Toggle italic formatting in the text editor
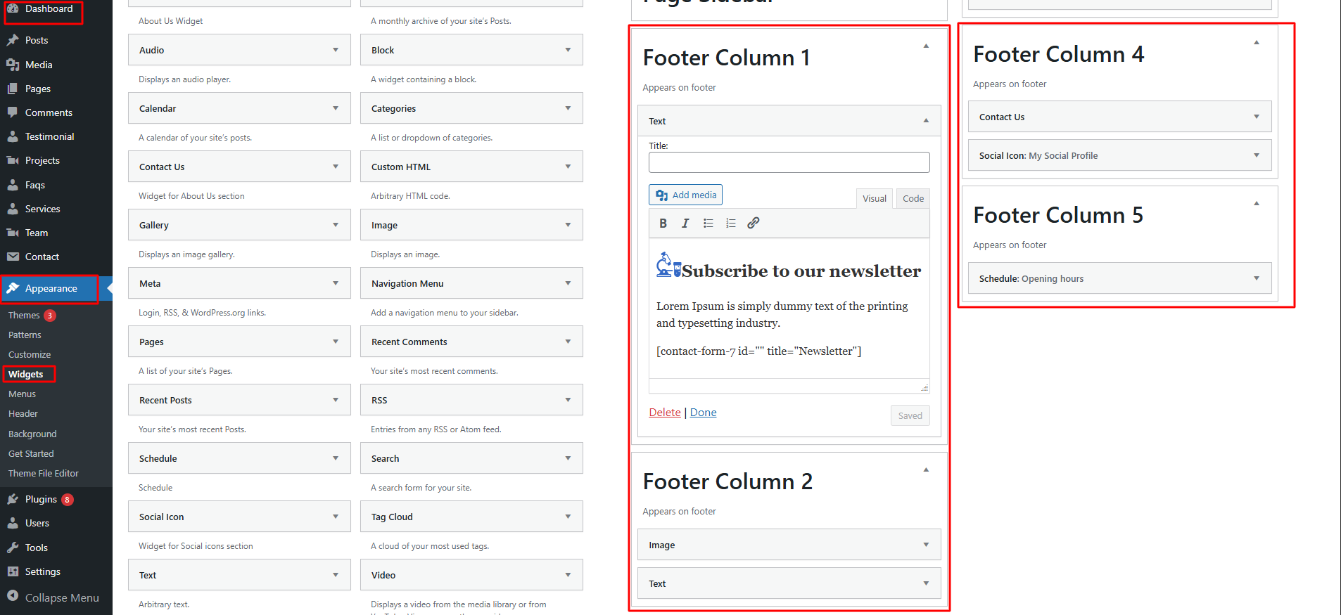This screenshot has width=1341, height=615. 685,223
